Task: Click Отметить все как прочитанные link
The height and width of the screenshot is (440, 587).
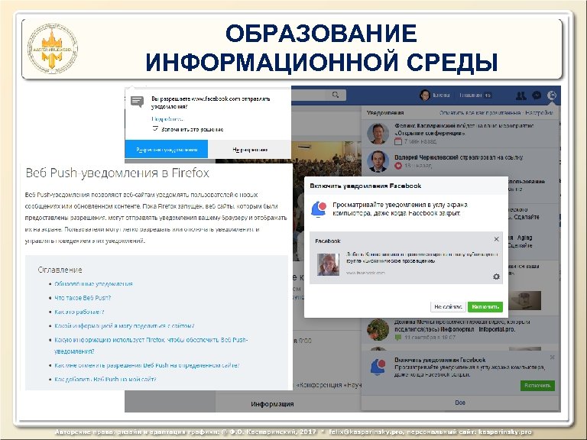Action: pos(480,112)
